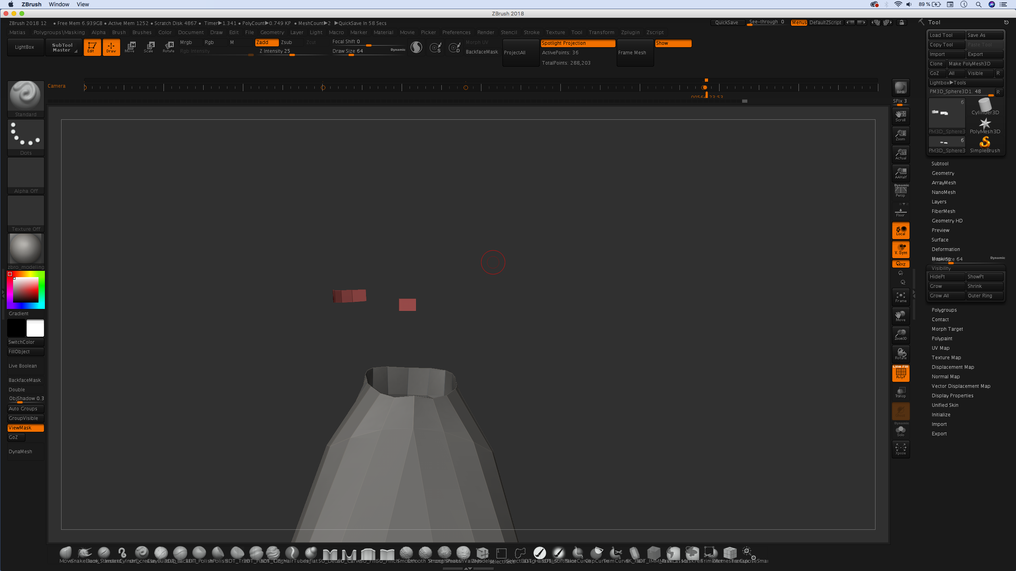Pick white secondary color swatch
The image size is (1016, 571).
pos(35,328)
